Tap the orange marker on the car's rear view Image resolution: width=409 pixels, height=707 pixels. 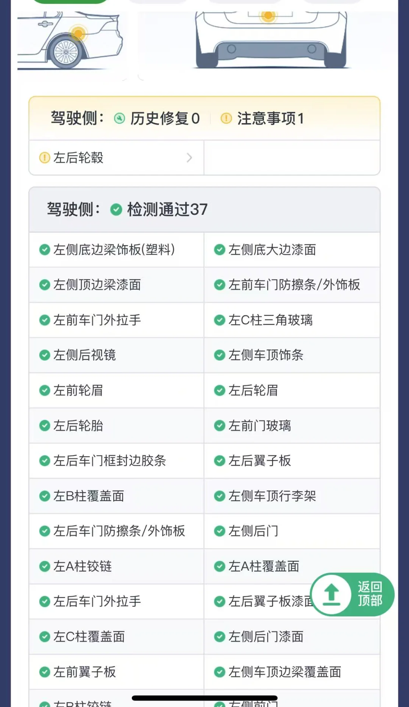click(268, 16)
